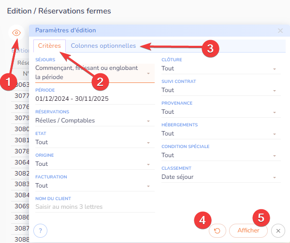
Task: Click the reset criteria icon button
Action: (217, 231)
